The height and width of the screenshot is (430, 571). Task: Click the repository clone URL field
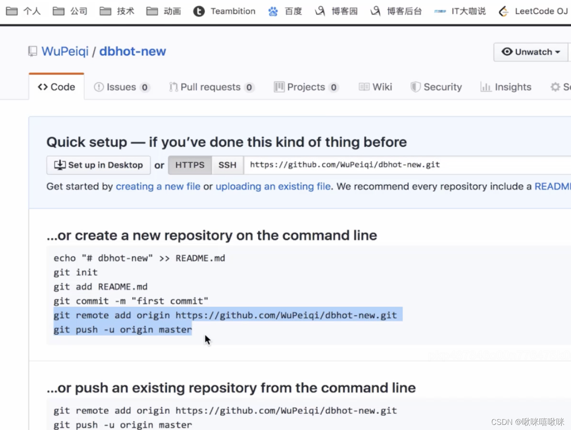point(408,165)
